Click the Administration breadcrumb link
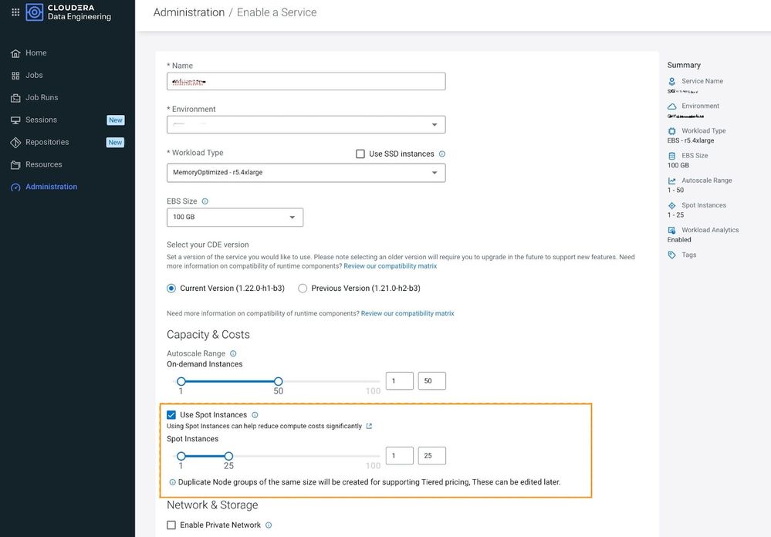Screen dimensions: 771x537 point(188,12)
